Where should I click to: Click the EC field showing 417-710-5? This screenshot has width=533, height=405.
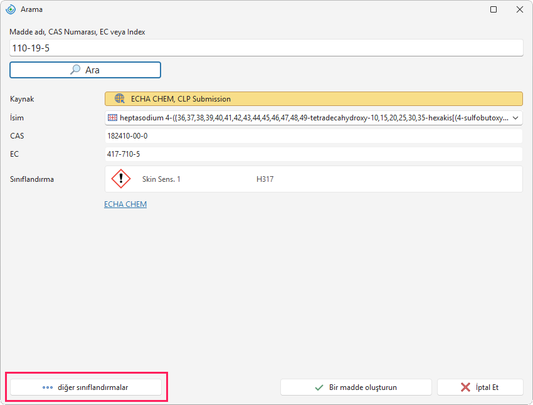coord(314,154)
